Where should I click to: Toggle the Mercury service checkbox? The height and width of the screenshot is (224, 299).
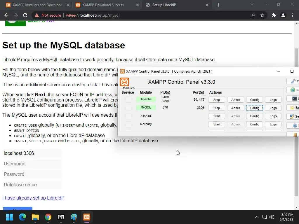point(128,124)
